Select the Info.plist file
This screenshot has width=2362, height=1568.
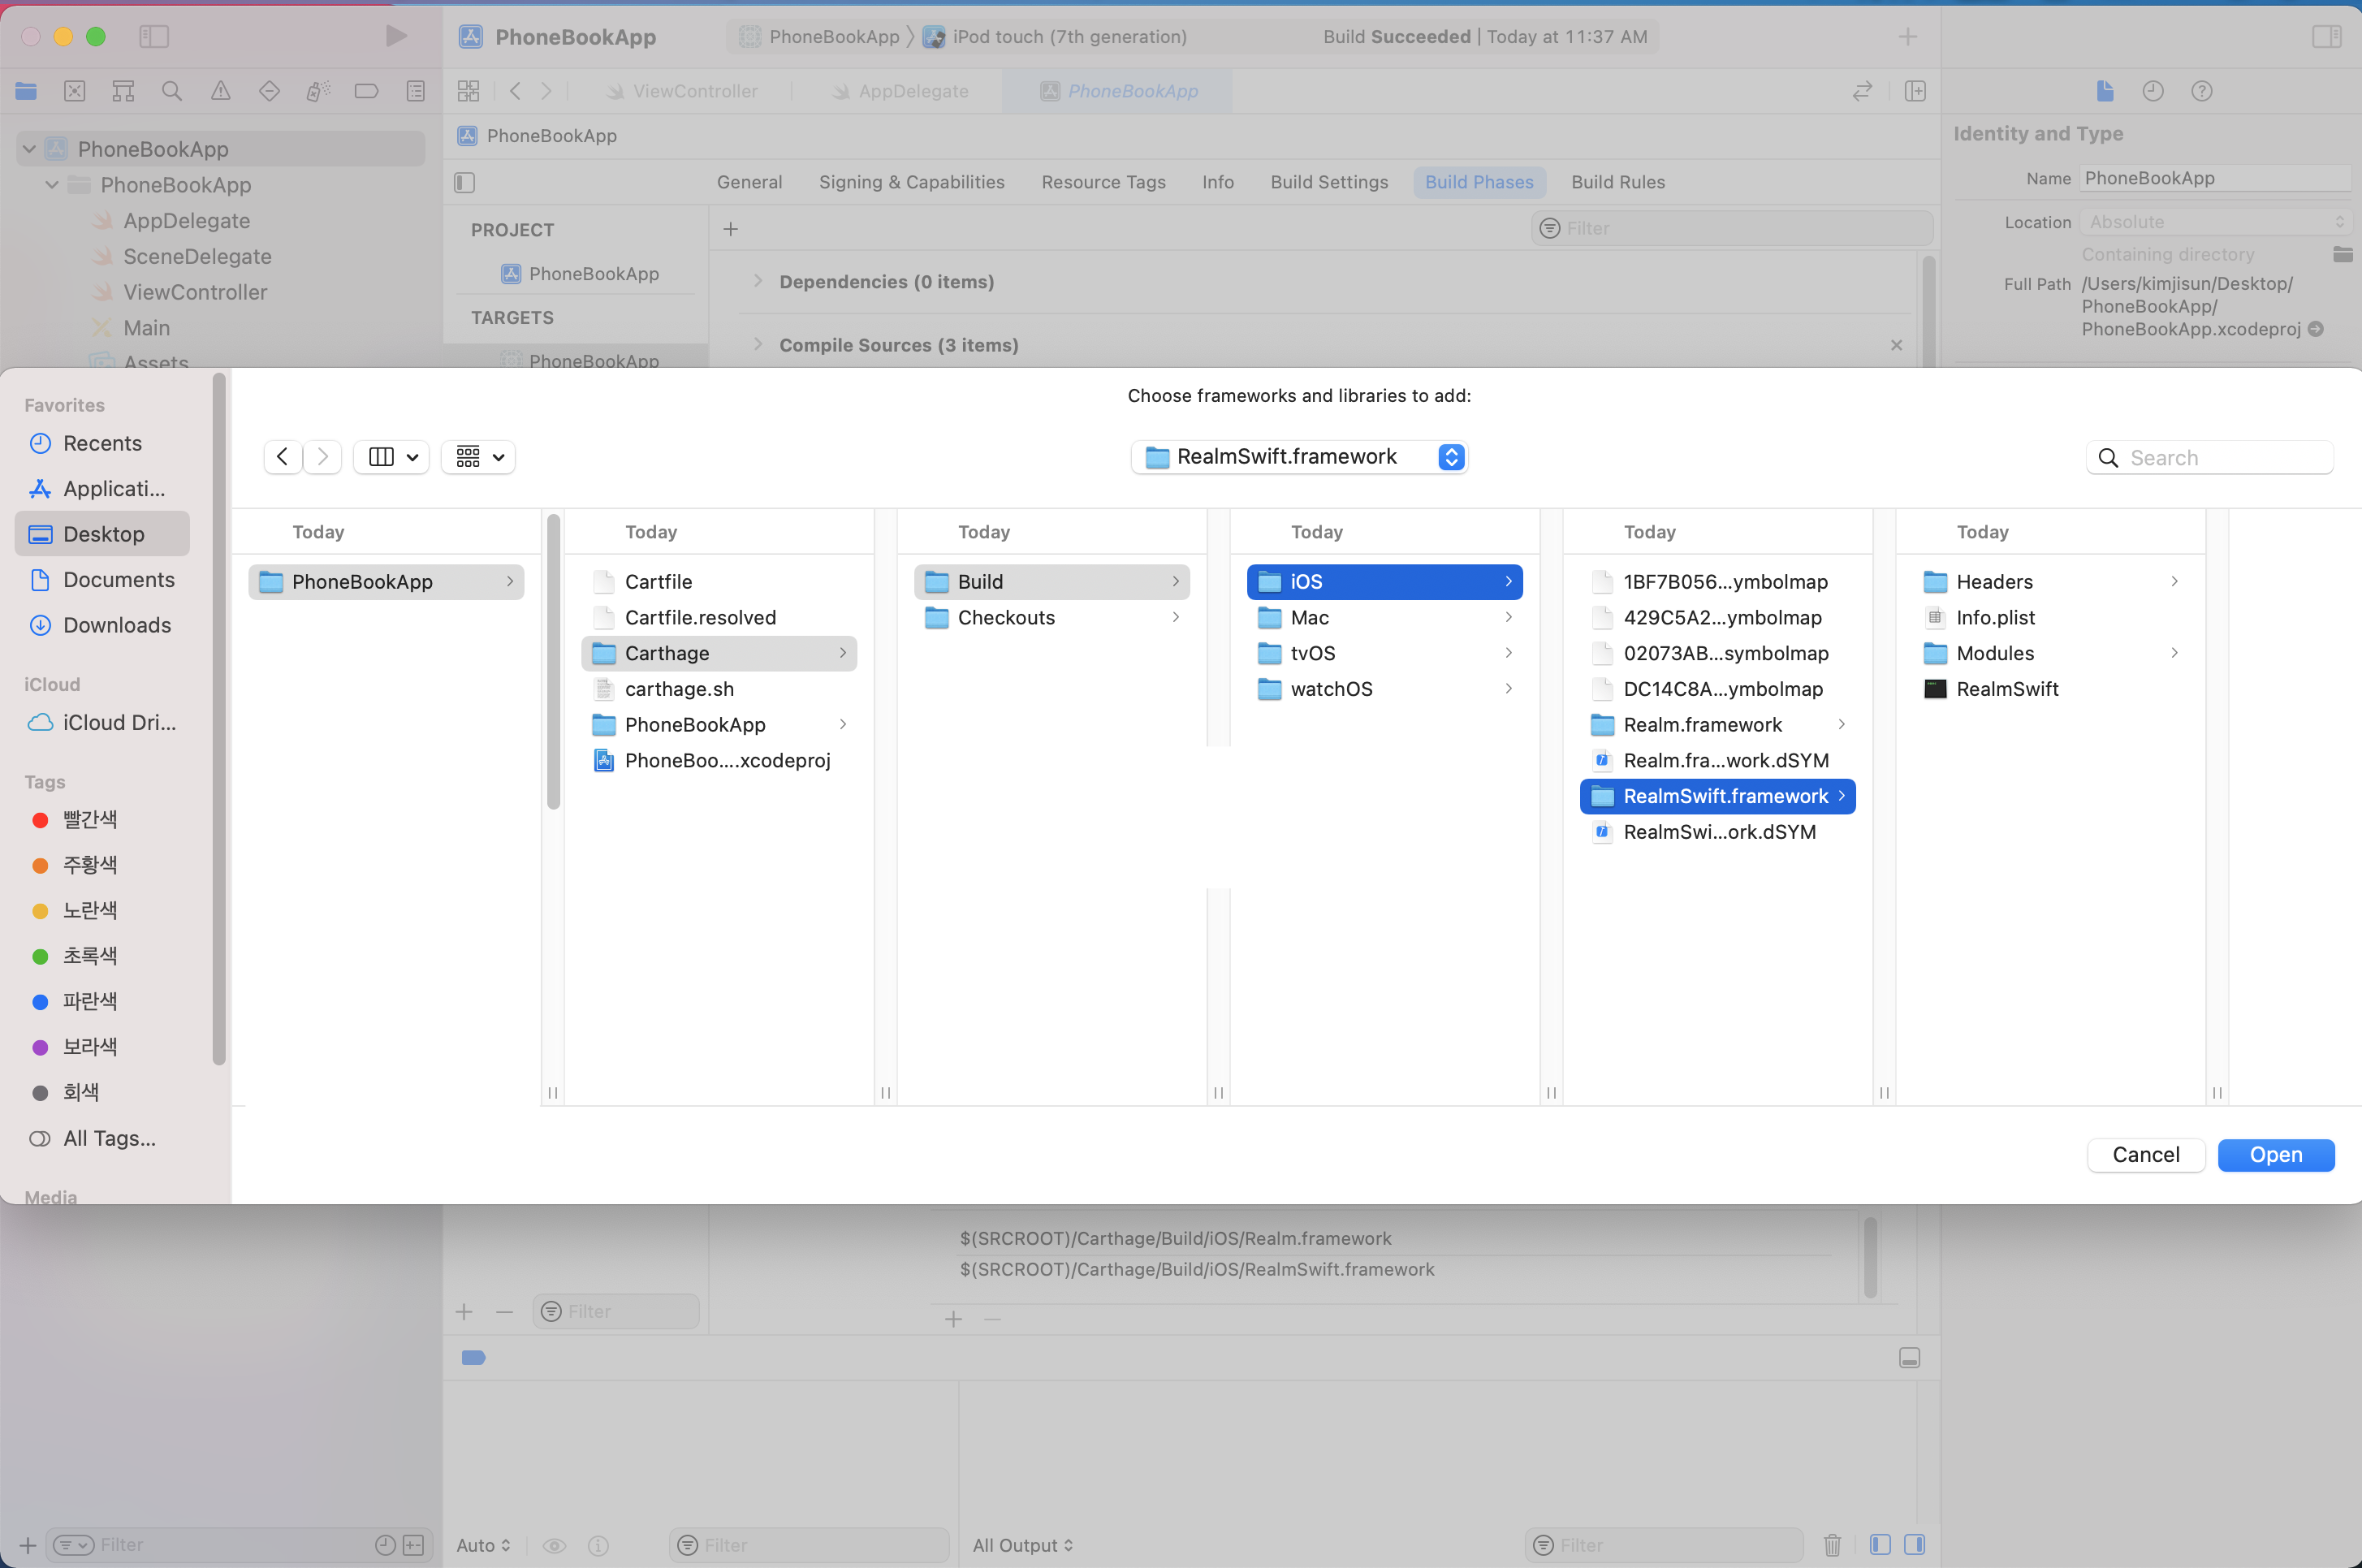pos(2050,617)
